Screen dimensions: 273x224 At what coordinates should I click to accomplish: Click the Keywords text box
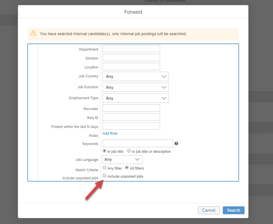click(138, 144)
